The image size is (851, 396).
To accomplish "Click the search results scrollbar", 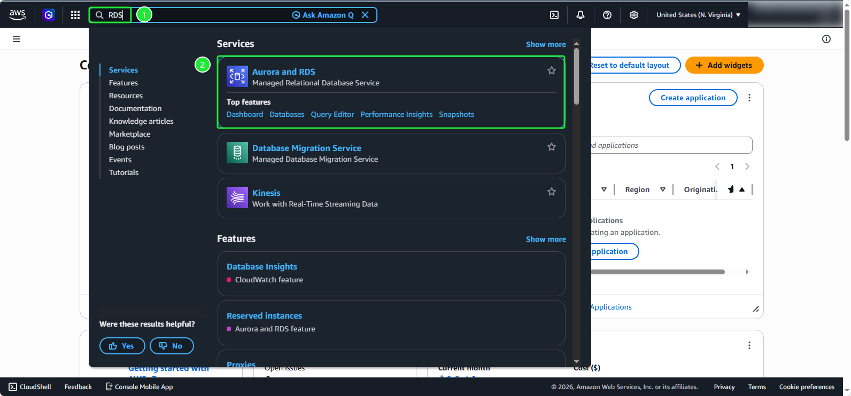I will click(576, 76).
